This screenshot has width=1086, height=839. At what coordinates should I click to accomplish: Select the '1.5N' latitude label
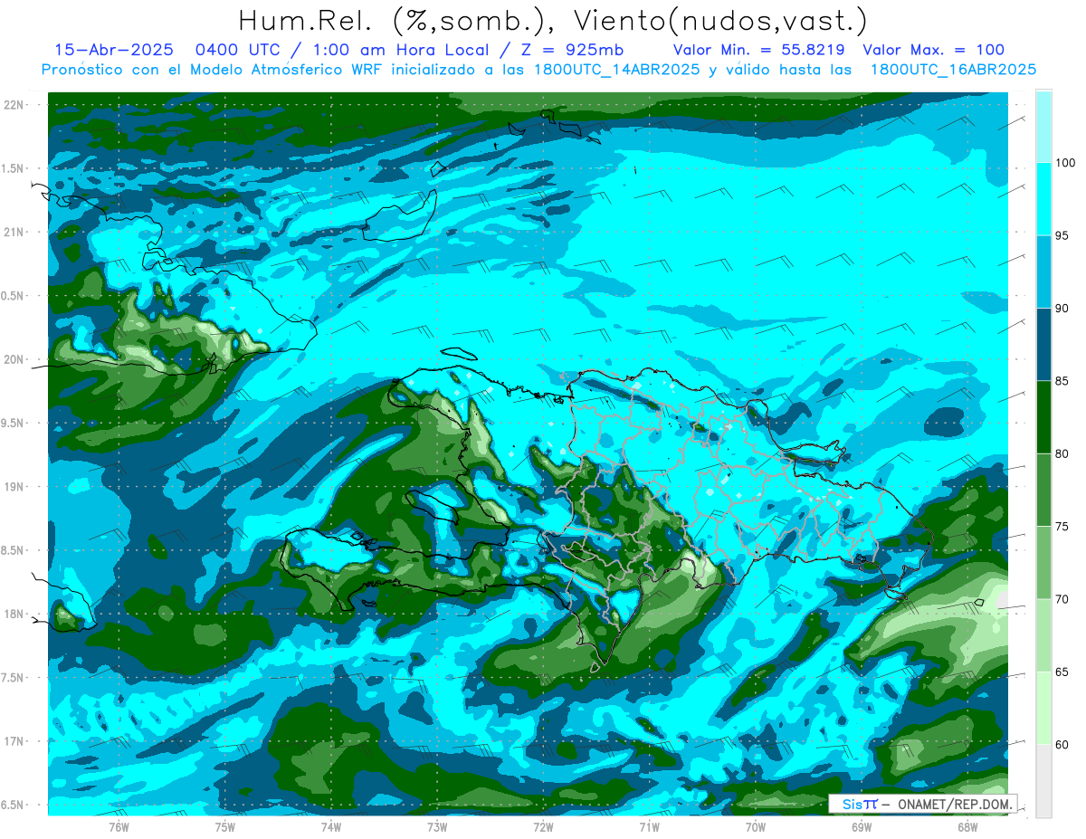click(x=14, y=168)
